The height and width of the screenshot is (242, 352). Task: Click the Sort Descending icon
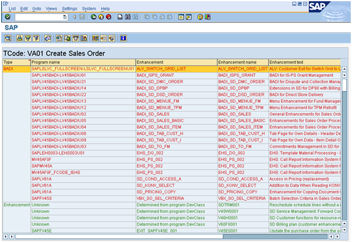28,38
